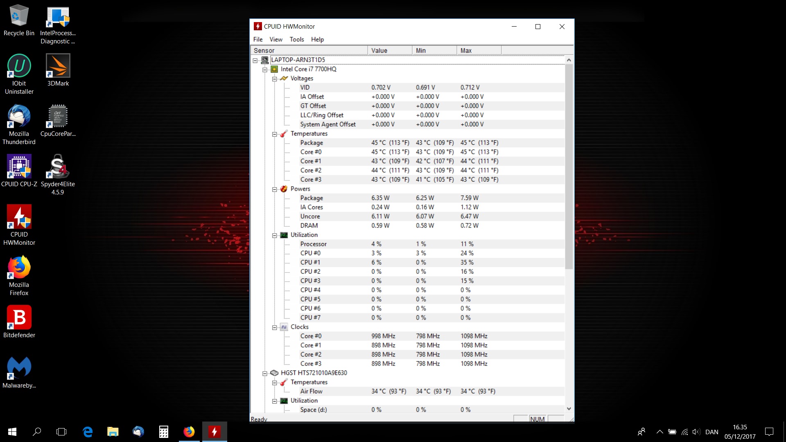Click the Utilization graph icon
Screen dimensions: 786x442
(285, 235)
